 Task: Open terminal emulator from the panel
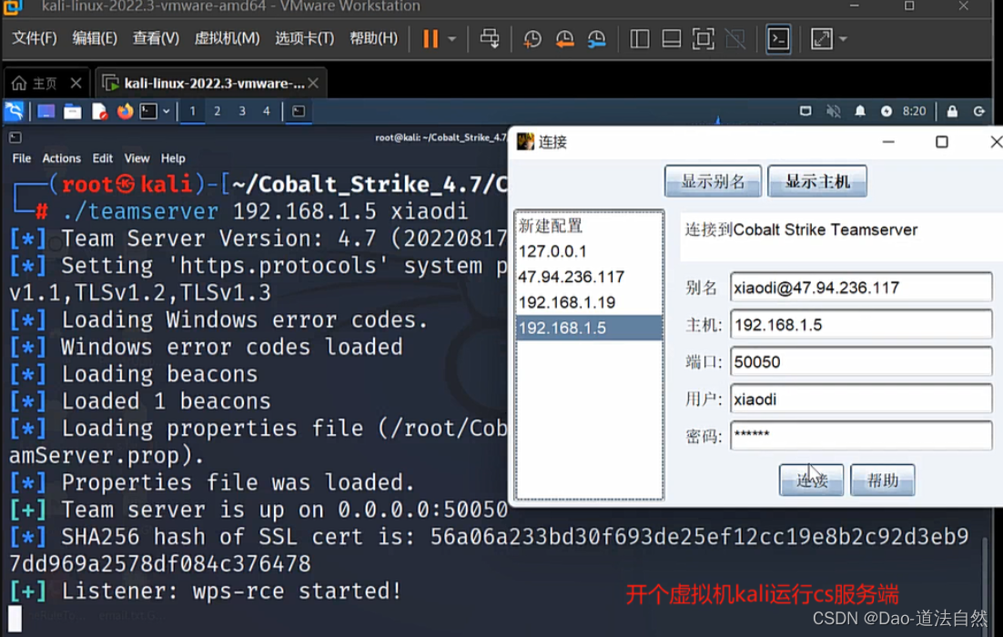pos(148,111)
